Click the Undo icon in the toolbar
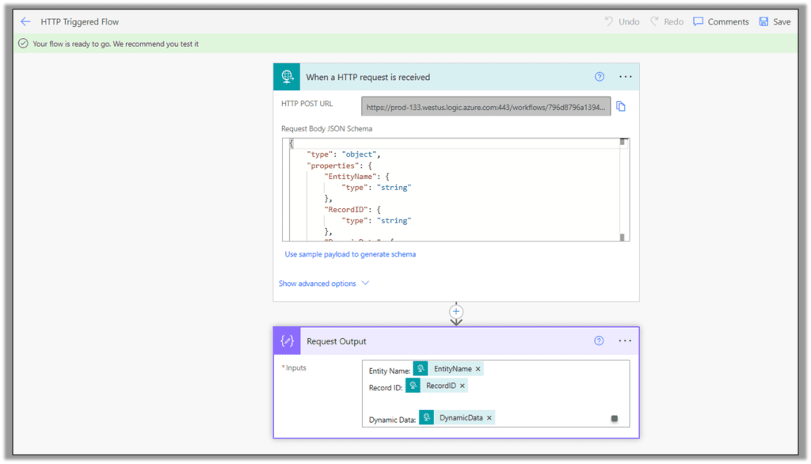This screenshot has height=464, width=811. (x=607, y=21)
